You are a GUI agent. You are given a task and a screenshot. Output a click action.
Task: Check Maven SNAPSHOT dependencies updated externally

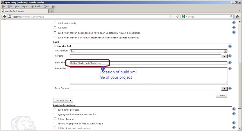[x=55, y=37]
